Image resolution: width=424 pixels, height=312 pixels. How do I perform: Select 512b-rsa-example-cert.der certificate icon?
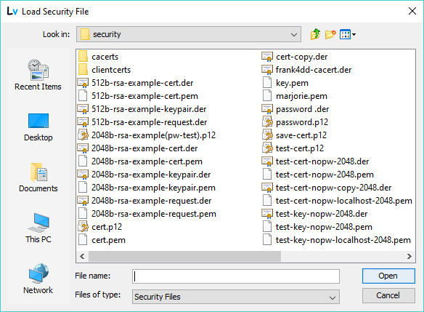pos(83,83)
